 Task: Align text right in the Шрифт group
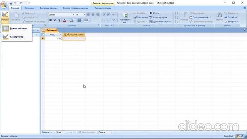click(x=97, y=15)
